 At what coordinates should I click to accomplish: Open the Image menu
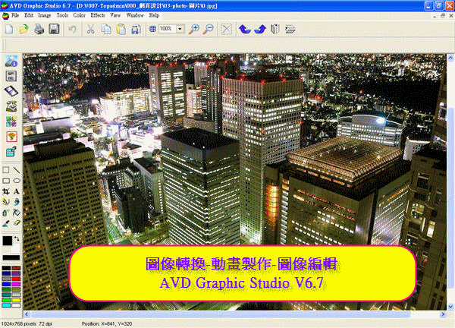(44, 14)
